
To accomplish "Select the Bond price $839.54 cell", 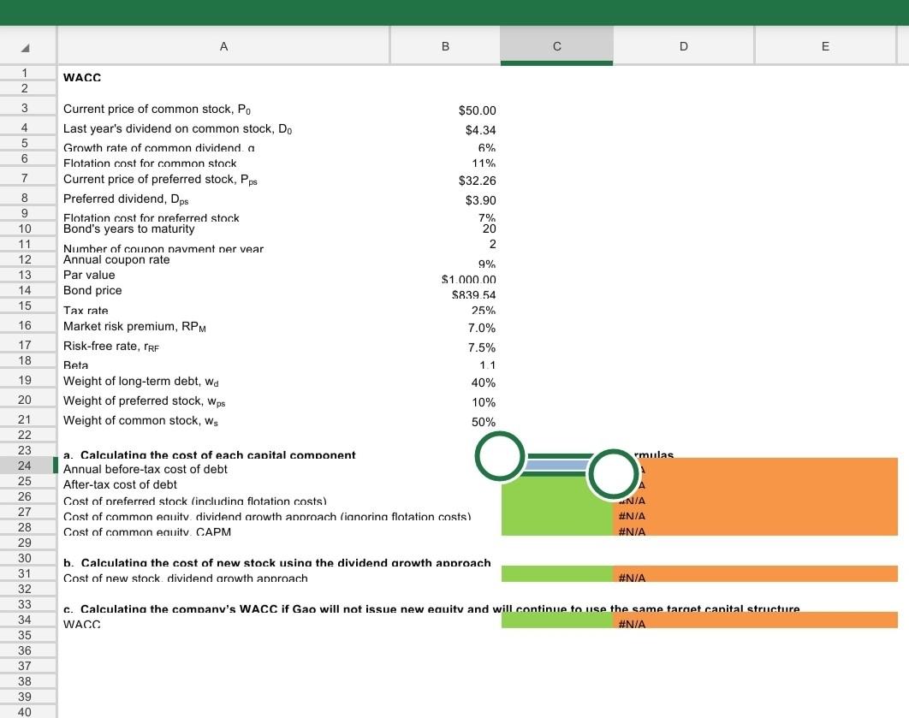I will coord(444,294).
